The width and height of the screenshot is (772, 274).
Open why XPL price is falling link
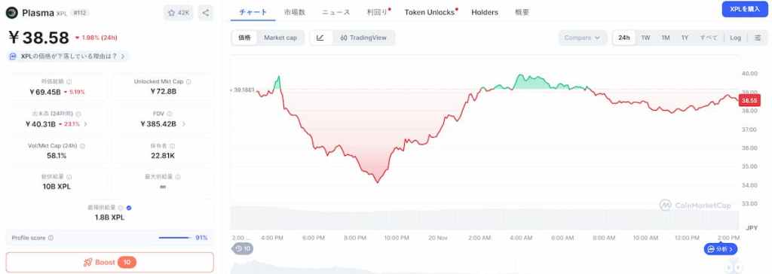[69, 56]
